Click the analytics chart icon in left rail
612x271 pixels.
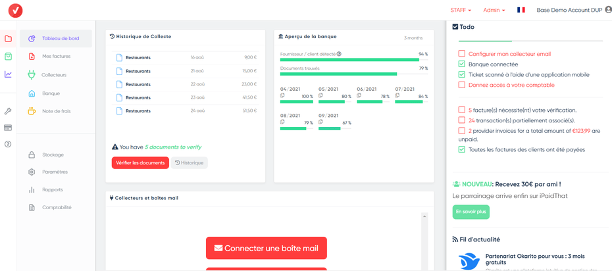(x=8, y=74)
